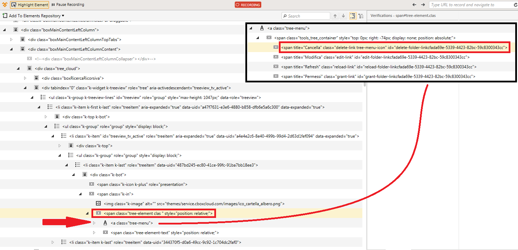The width and height of the screenshot is (518, 250).
Task: Select the highlighted DOM tree view icon
Action: 353,16
